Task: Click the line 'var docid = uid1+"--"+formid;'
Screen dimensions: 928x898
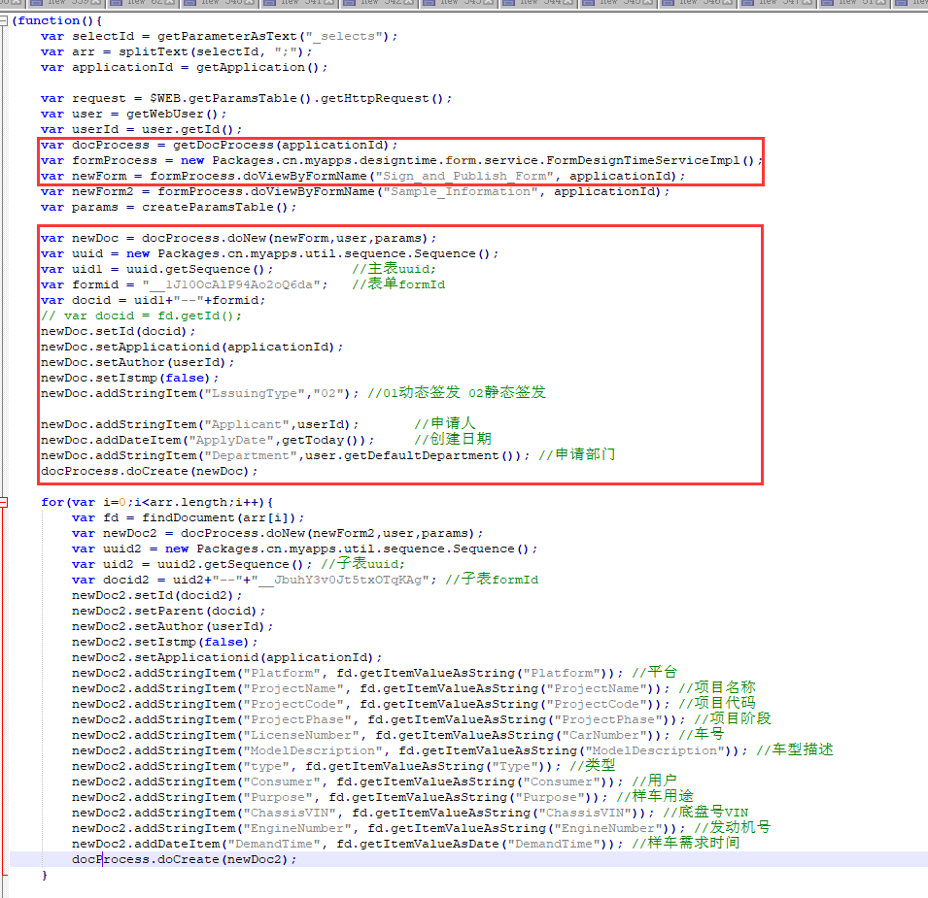Action: pos(153,300)
